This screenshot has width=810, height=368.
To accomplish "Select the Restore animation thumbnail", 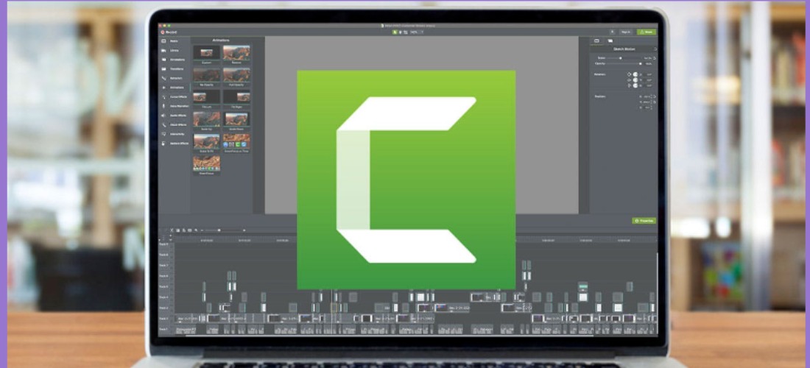I will click(x=236, y=53).
